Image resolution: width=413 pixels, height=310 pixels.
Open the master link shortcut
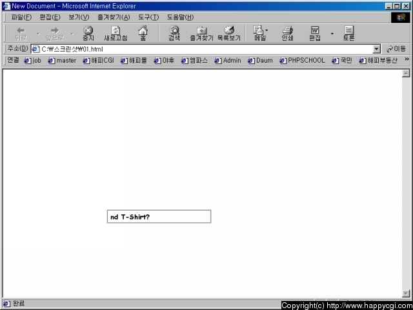[62, 61]
